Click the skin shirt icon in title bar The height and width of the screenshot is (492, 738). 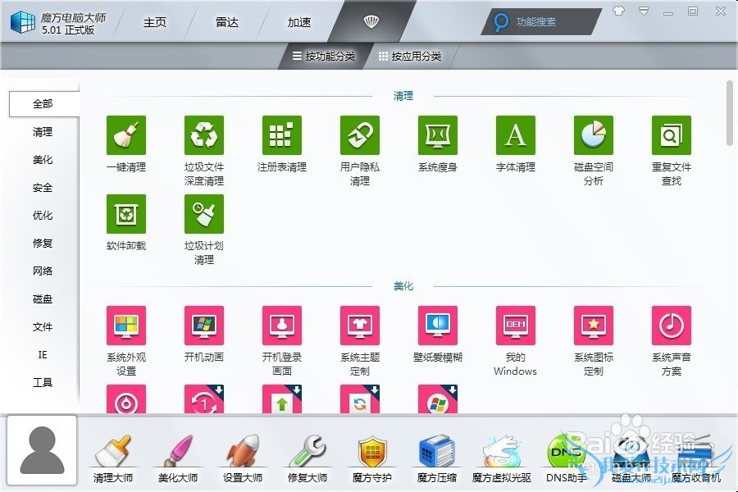tap(618, 11)
